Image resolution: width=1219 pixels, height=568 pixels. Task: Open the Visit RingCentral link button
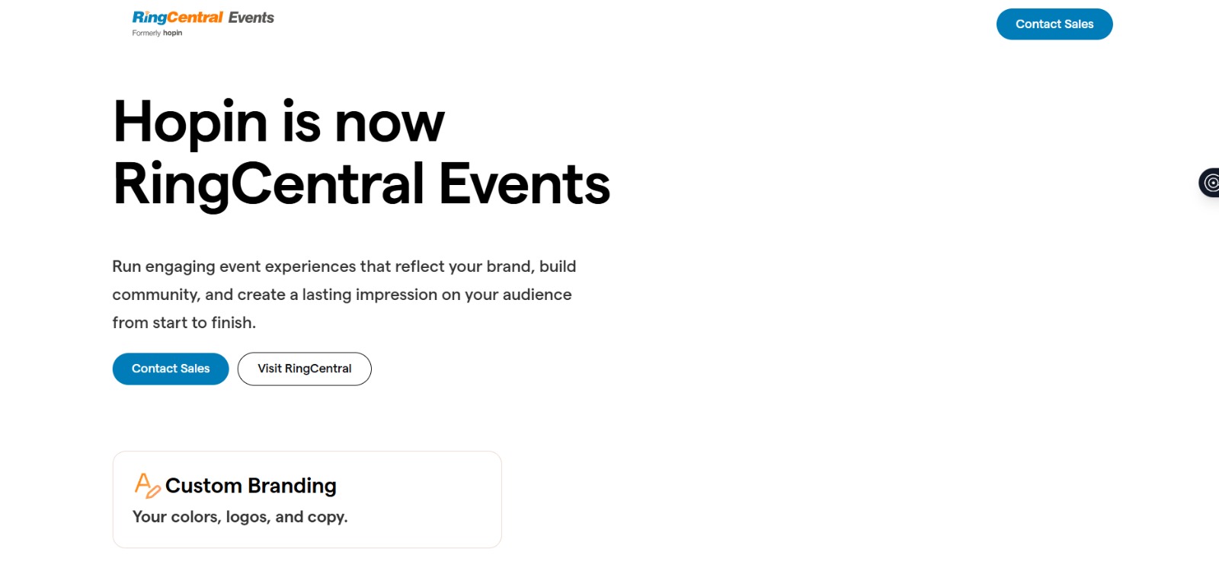tap(304, 369)
